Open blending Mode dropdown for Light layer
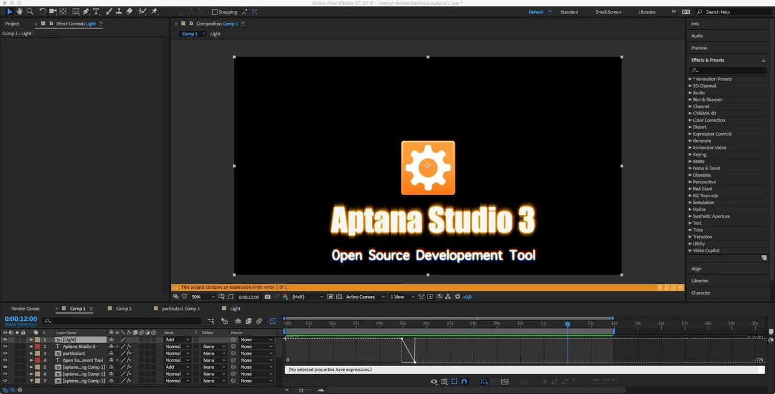The height and width of the screenshot is (394, 775). (x=177, y=340)
